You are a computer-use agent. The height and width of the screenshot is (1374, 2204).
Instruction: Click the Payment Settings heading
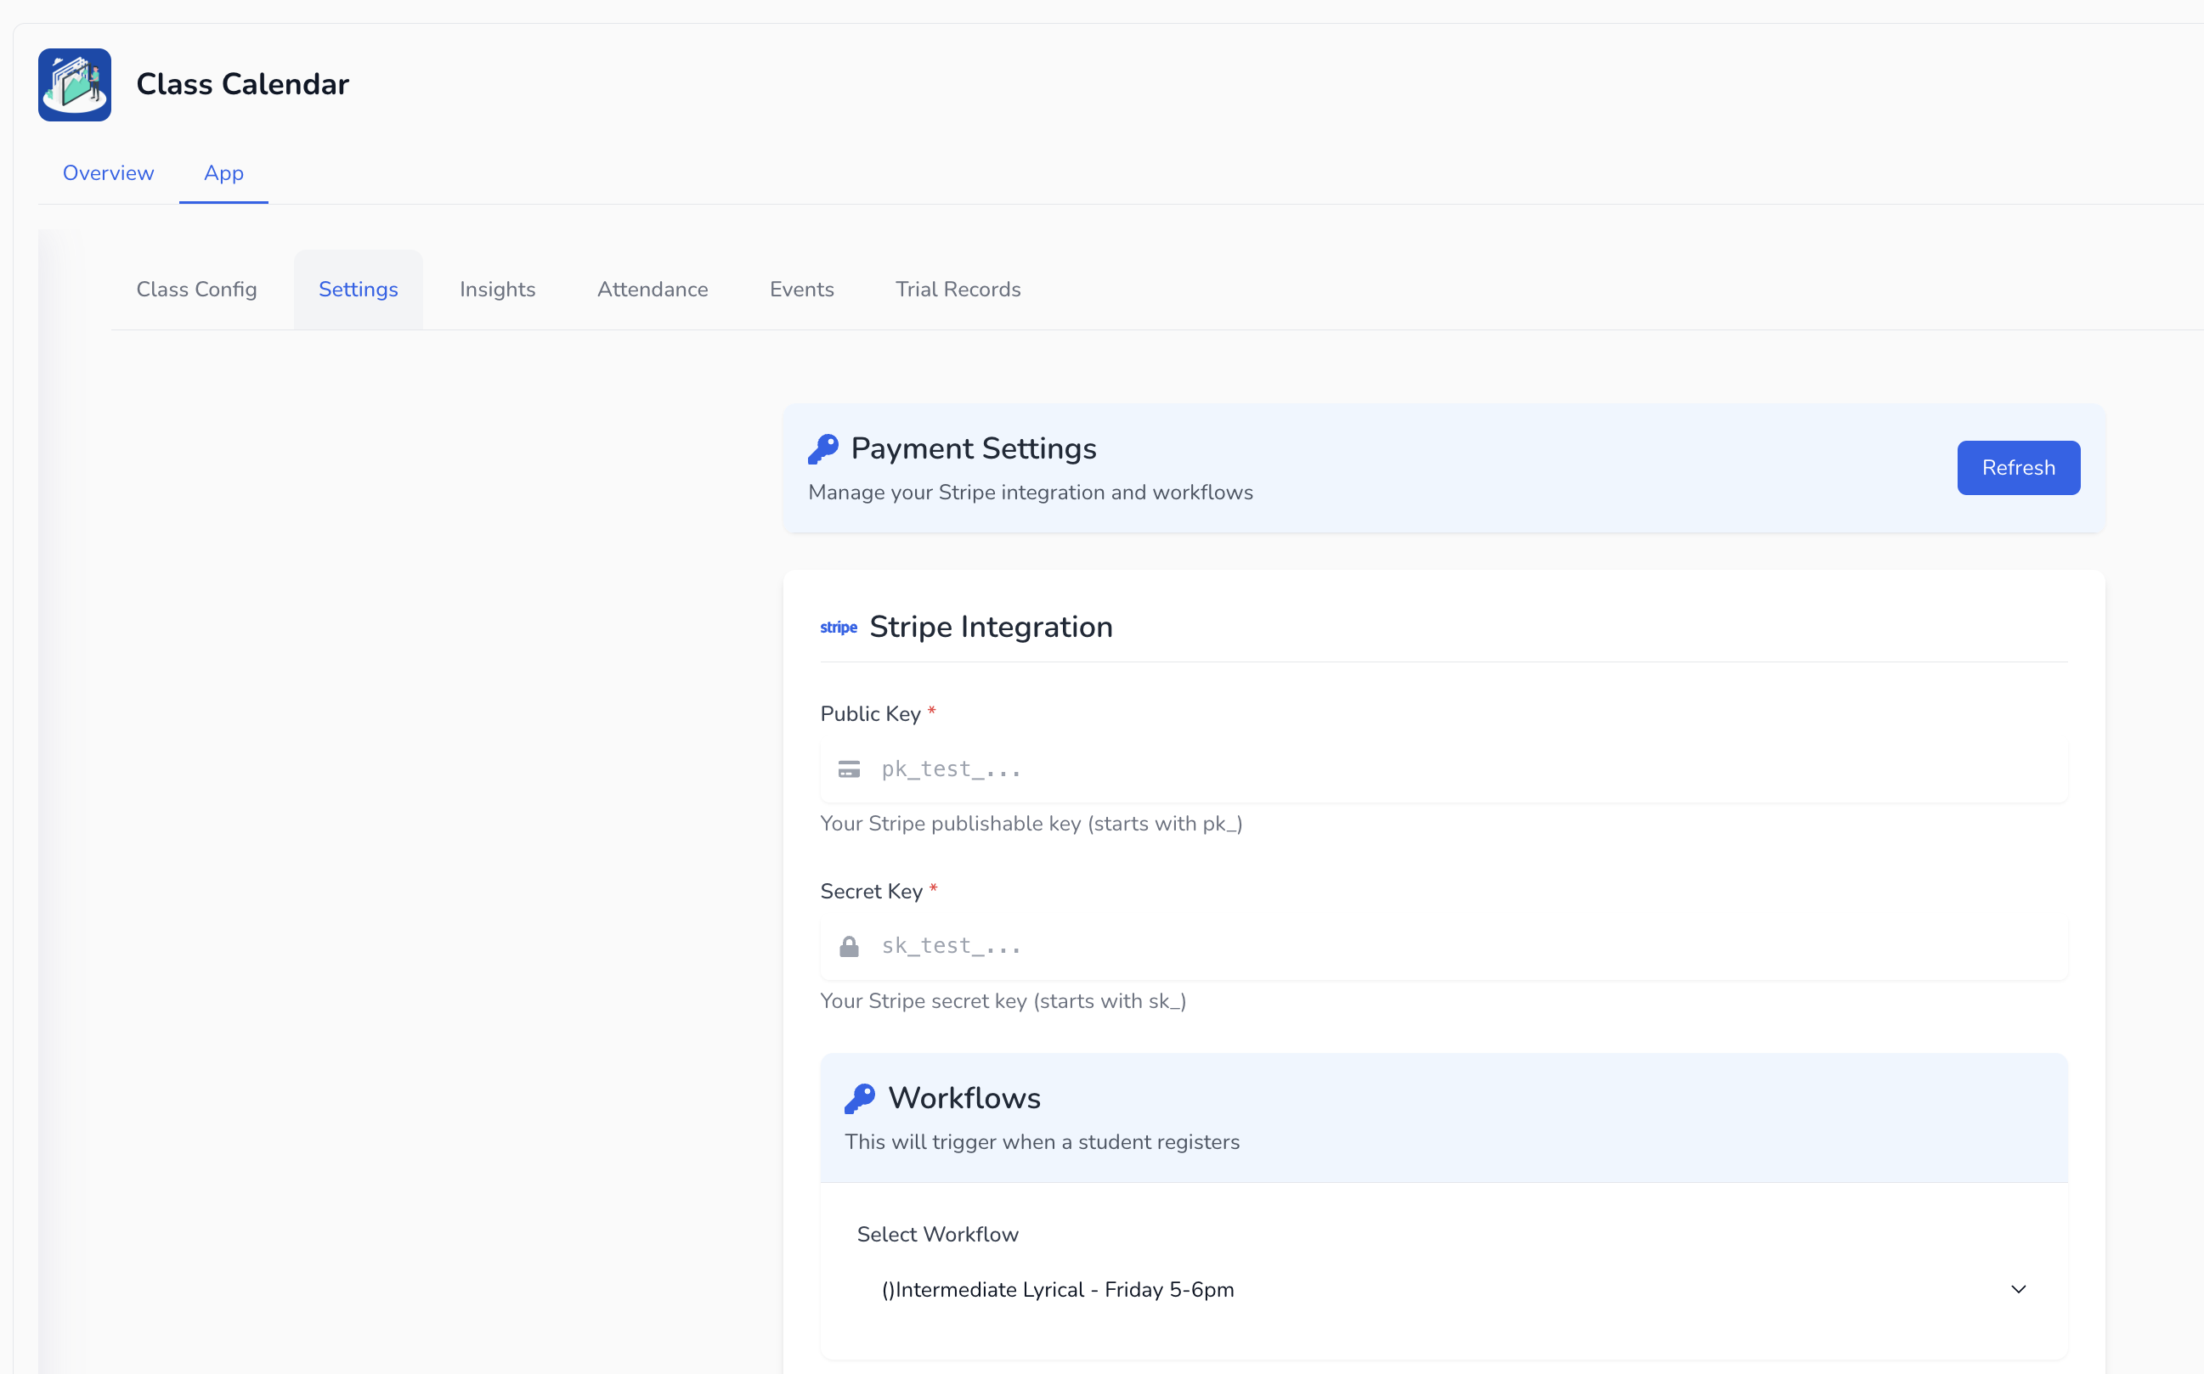974,449
